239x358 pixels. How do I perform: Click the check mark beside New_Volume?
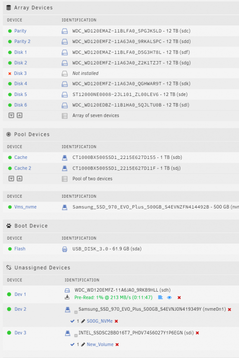pos(73,344)
